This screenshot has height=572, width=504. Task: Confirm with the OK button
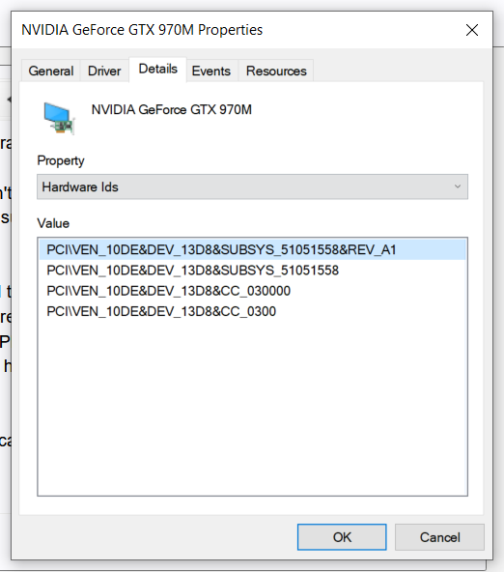pos(342,537)
